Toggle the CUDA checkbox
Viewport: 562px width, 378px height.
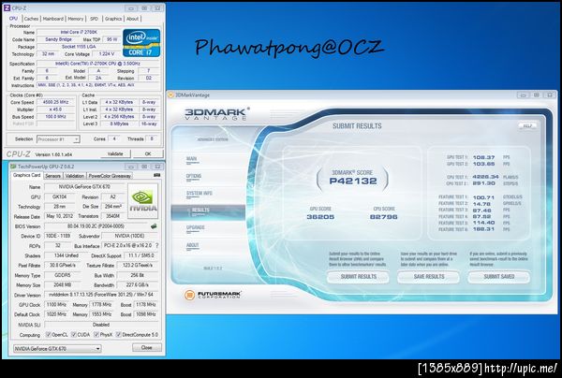pos(73,335)
